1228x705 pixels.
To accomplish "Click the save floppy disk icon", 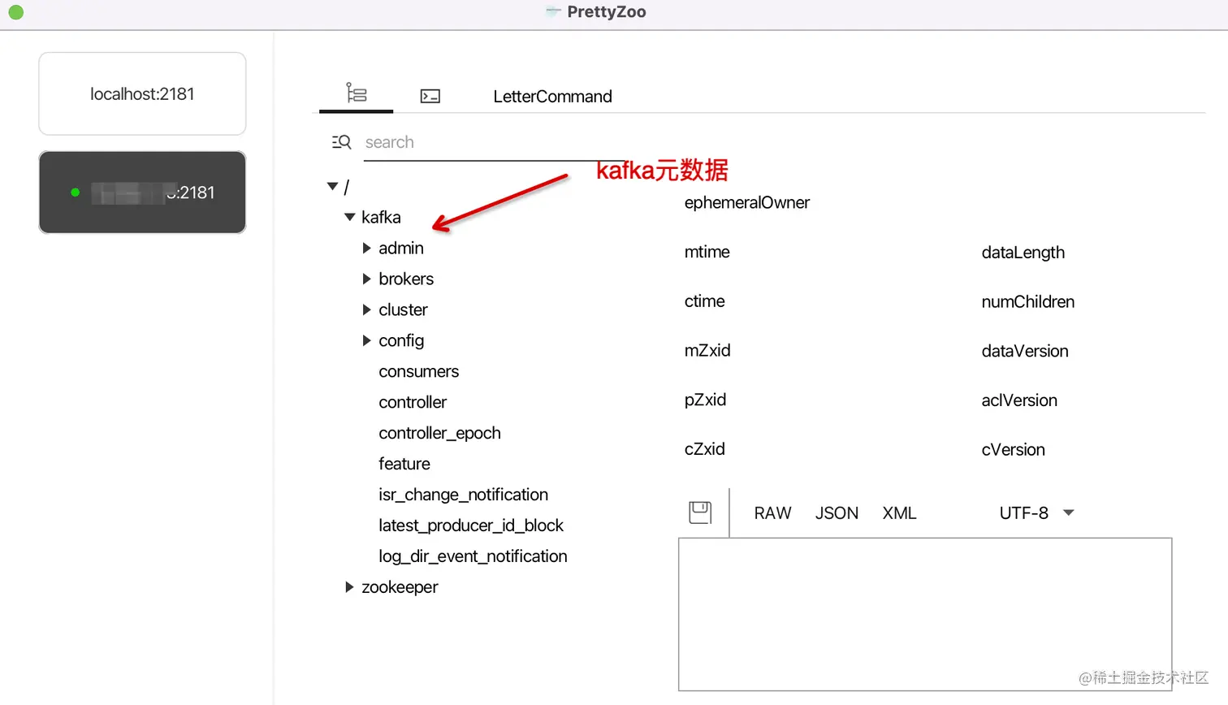I will pyautogui.click(x=698, y=513).
